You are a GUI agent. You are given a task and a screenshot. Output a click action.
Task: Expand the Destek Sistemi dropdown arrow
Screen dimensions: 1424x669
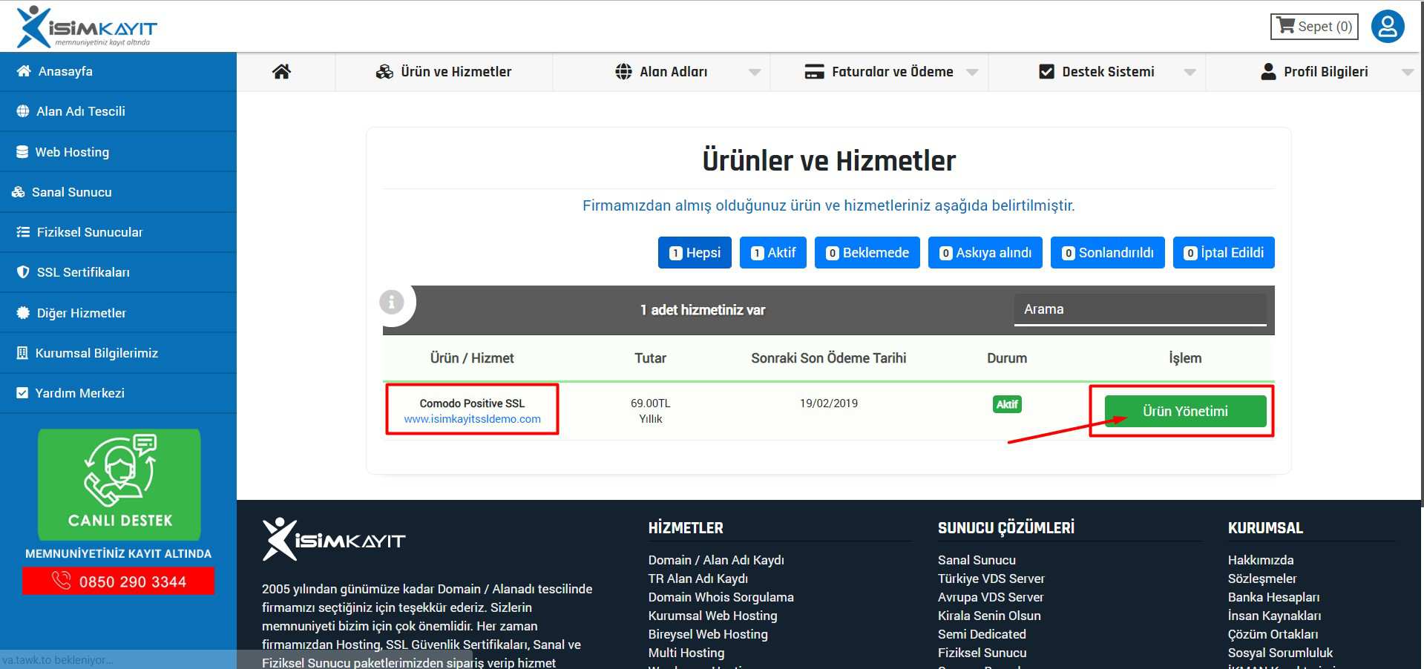coord(1190,73)
